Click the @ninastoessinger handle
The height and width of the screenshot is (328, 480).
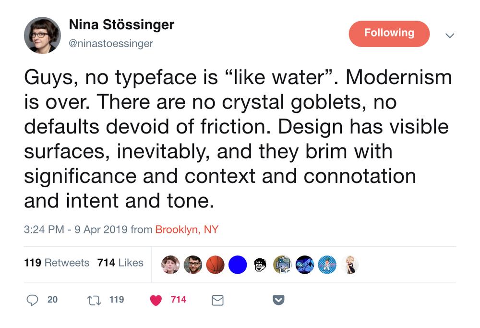[x=111, y=44]
